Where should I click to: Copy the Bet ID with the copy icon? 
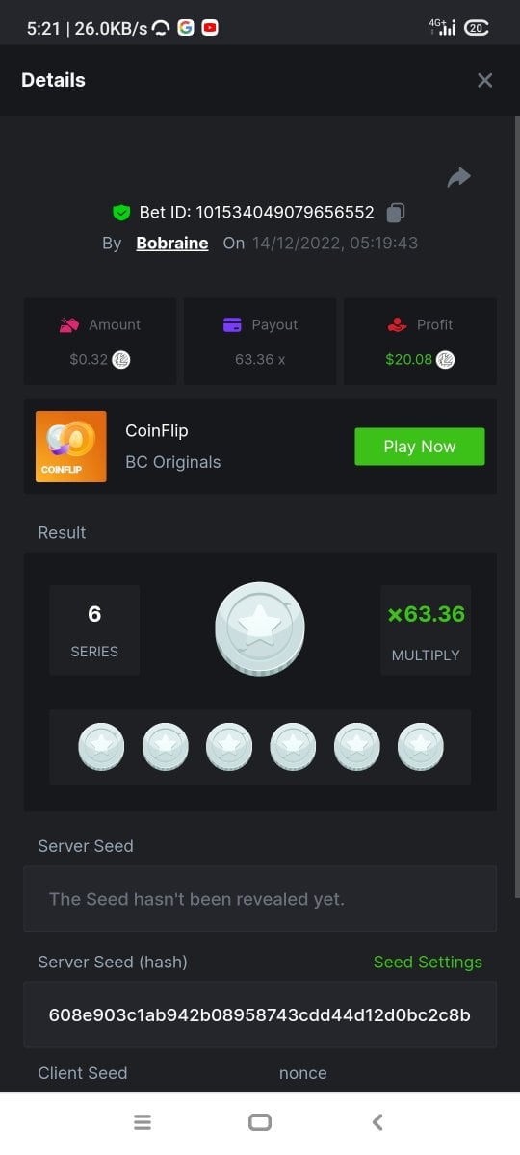tap(395, 213)
